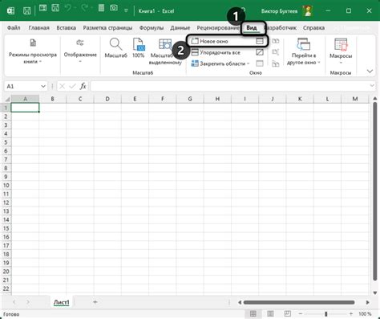
Task: Click the Redo arrow in quick access toolbar
Action: [x=85, y=8]
